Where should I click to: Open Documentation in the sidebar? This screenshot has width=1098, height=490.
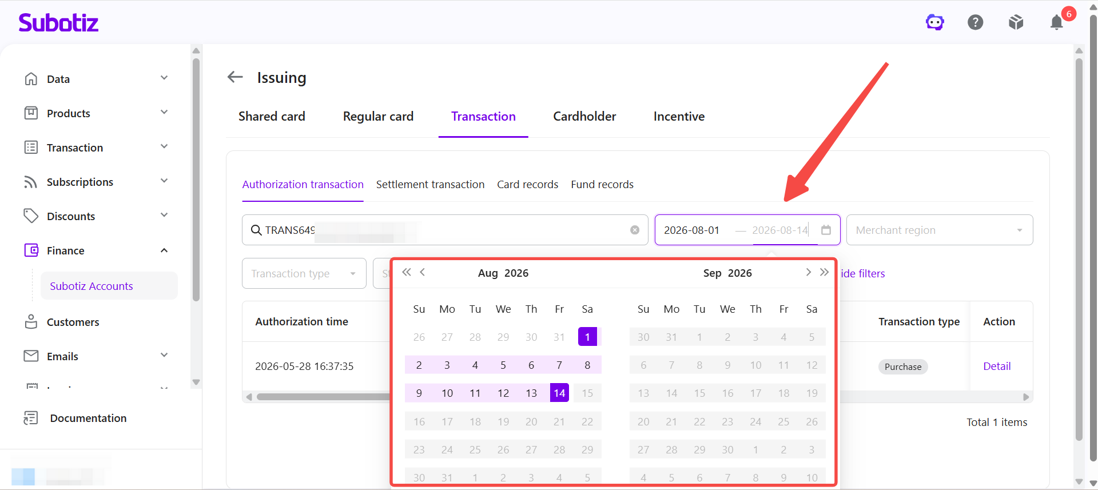coord(88,418)
